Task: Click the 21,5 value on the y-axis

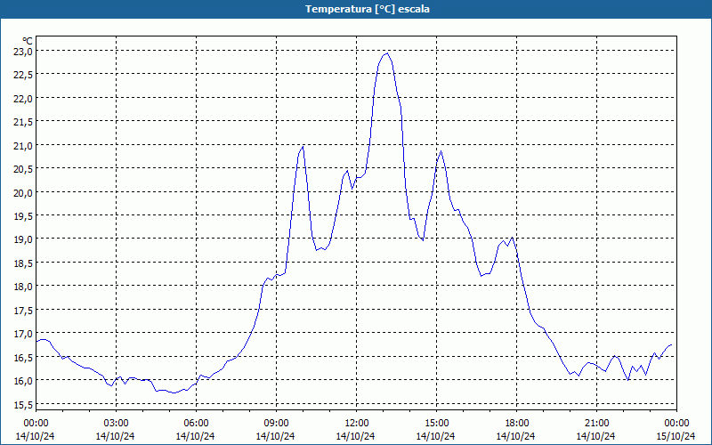Action: tap(23, 122)
